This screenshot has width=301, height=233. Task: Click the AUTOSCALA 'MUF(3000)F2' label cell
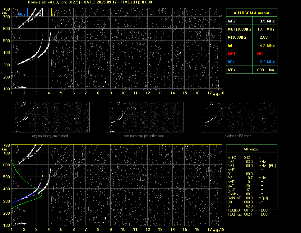click(239, 29)
